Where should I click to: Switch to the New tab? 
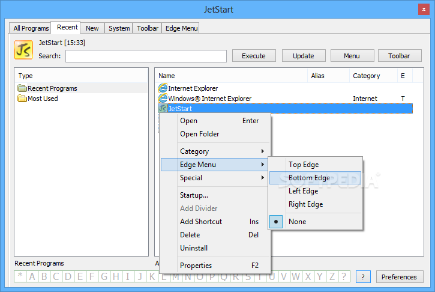[x=92, y=28]
